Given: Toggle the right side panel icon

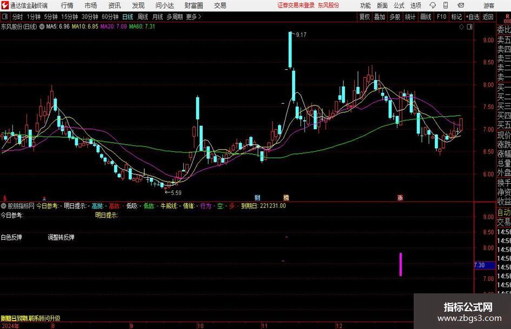Looking at the screenshot, I should (469, 27).
